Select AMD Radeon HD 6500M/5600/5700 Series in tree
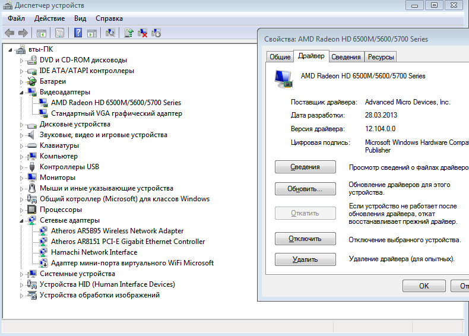 coord(116,103)
